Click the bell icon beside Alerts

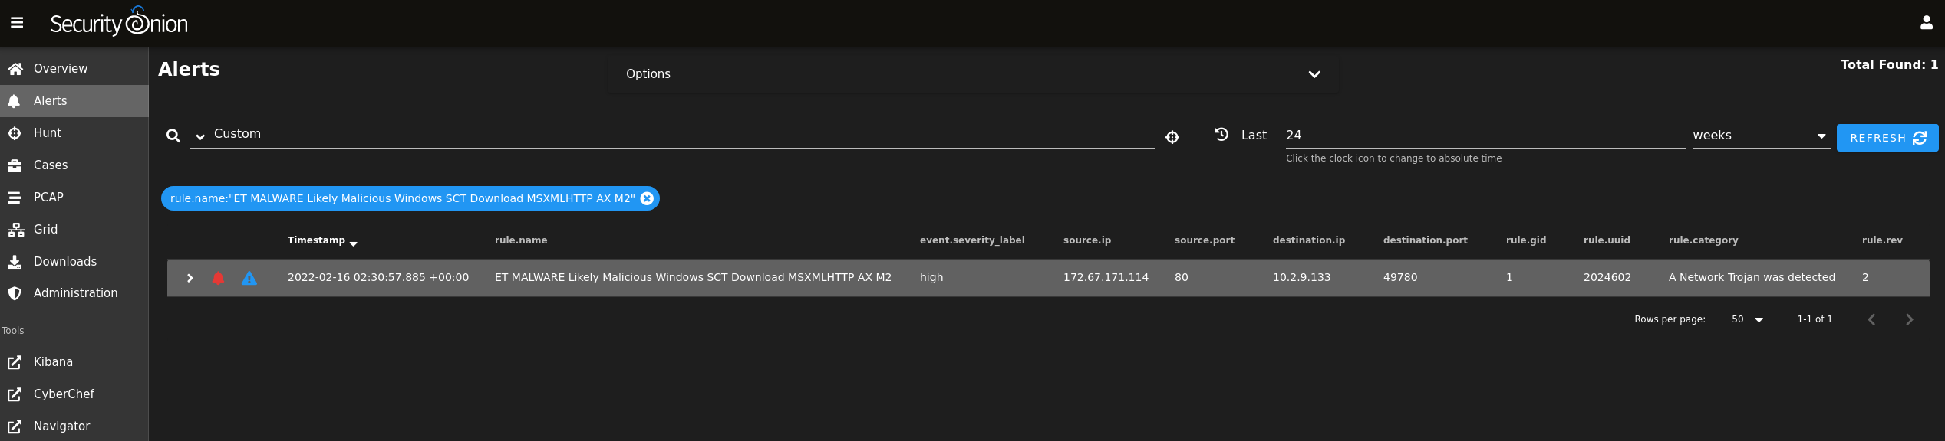(14, 101)
